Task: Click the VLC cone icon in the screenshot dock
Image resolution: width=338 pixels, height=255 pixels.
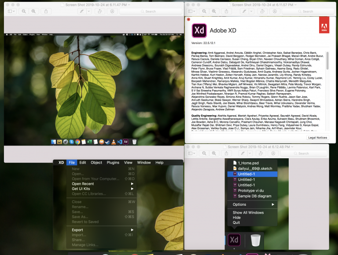Action: (114, 142)
